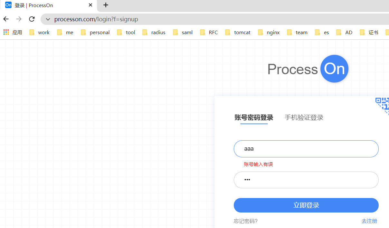Go to registration via 去注册

coord(369,221)
